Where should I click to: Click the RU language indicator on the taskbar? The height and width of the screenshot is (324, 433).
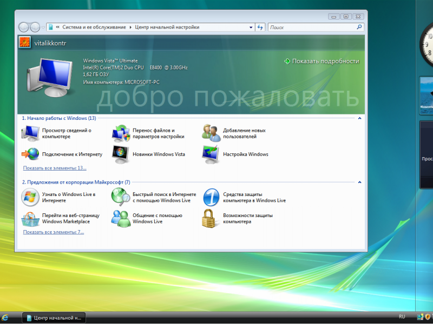coord(402,317)
